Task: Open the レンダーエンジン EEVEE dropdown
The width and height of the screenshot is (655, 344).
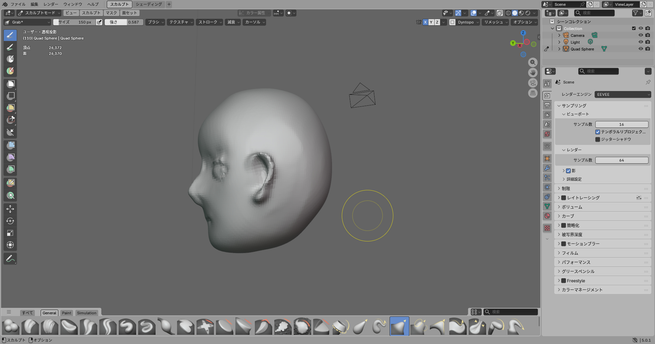Action: click(x=623, y=94)
